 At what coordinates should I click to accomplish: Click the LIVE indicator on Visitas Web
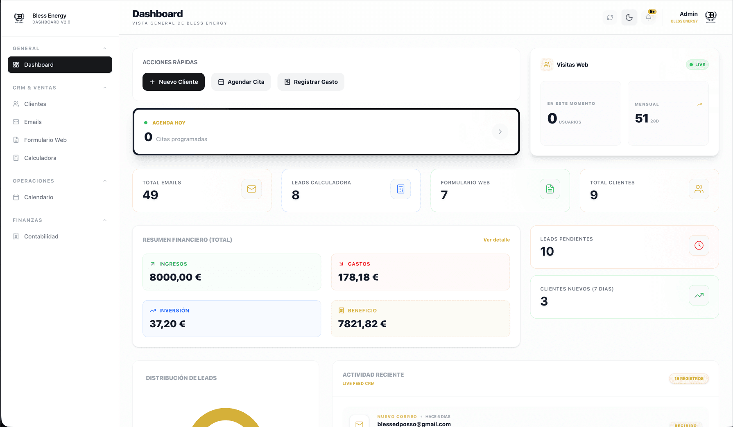697,65
